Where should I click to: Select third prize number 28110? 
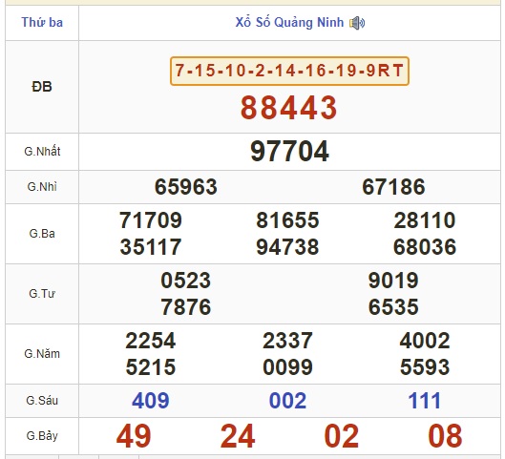(425, 220)
